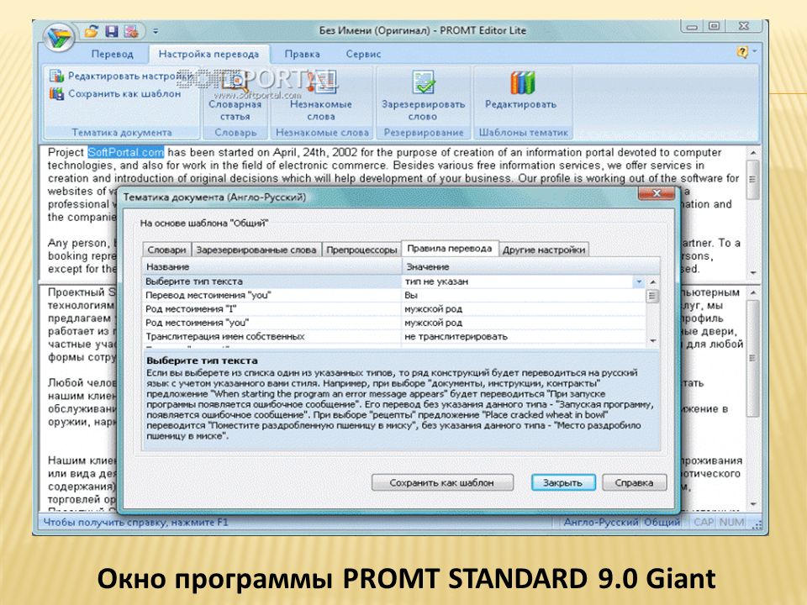Viewport: 807px width, 605px height.
Task: Click the Название column header
Action: [272, 267]
